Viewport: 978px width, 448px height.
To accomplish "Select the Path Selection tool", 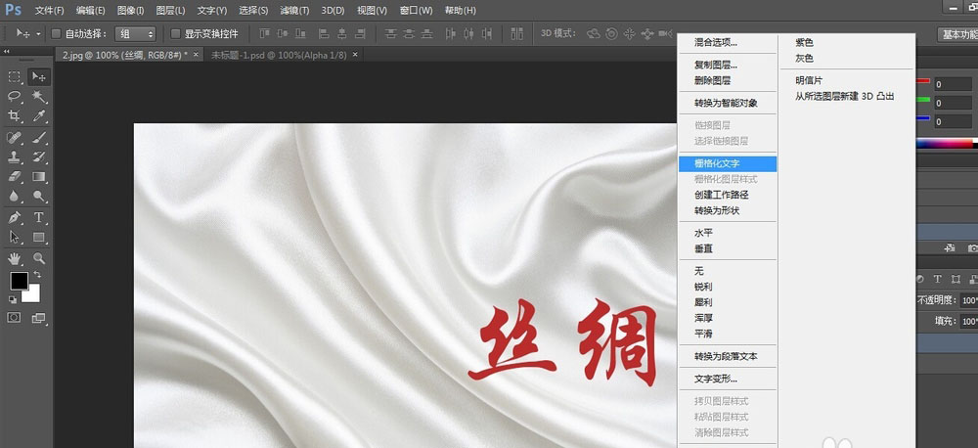I will coord(15,237).
